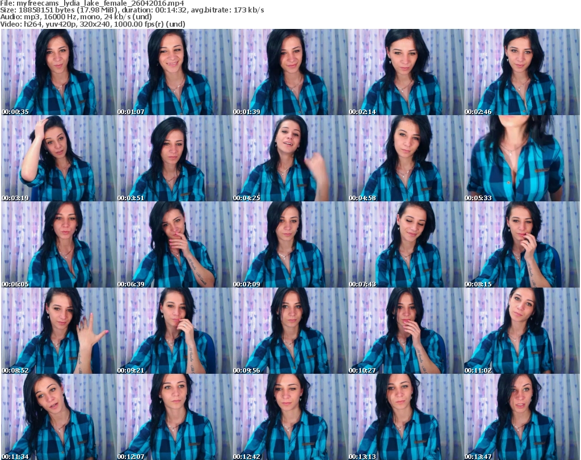Select the thumbnail stamped 00:02:14
Viewport: 581px width, 460px height.
point(406,72)
